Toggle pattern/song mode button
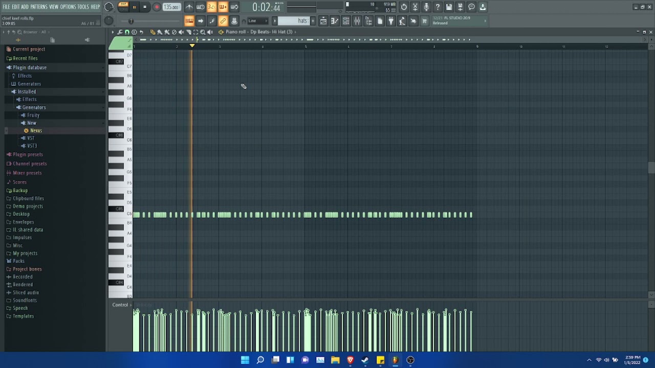 point(123,7)
